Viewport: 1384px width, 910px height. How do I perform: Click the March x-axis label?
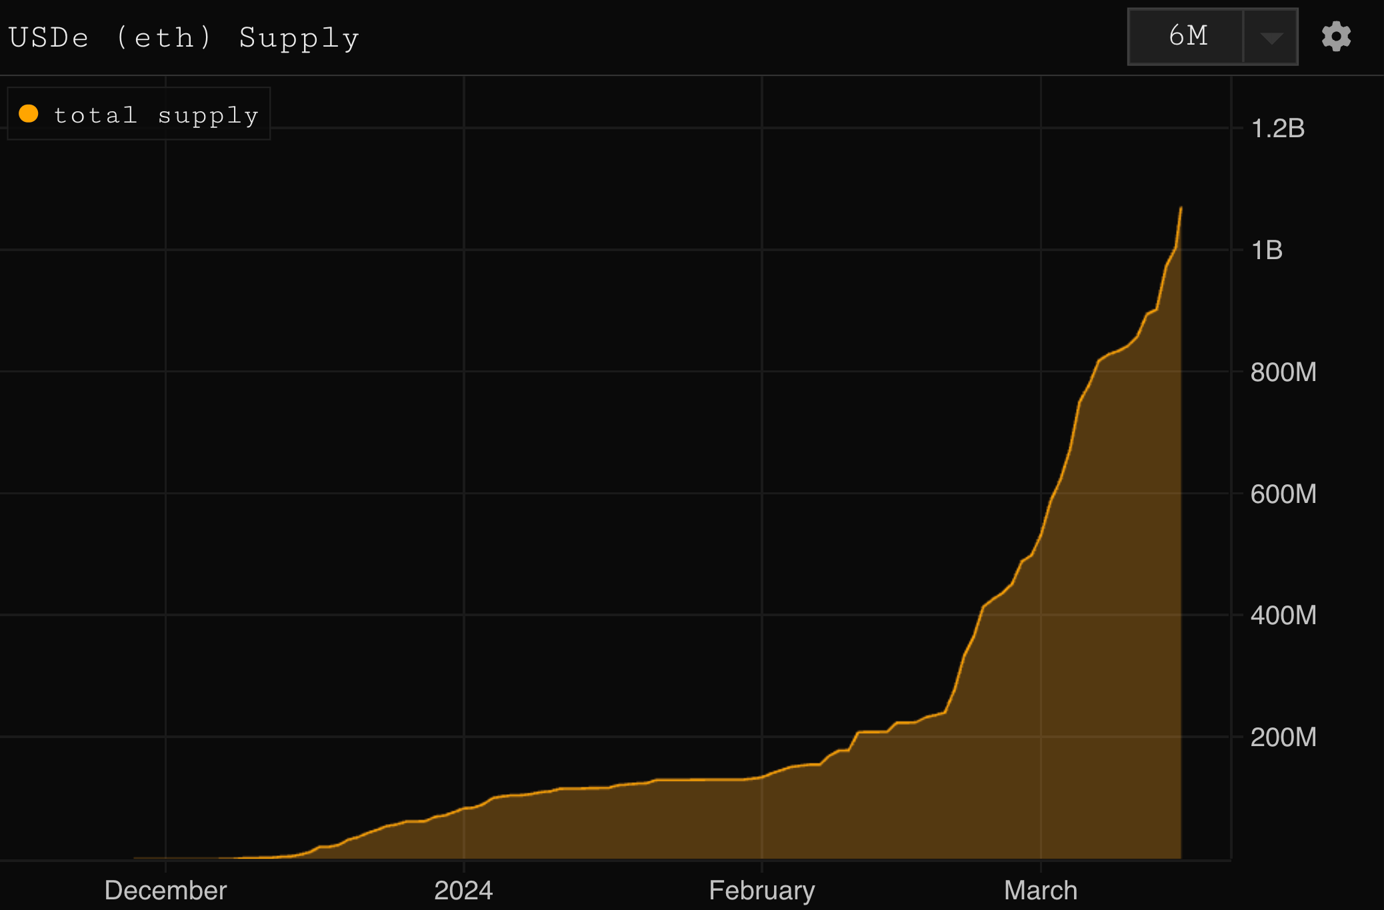click(1040, 890)
